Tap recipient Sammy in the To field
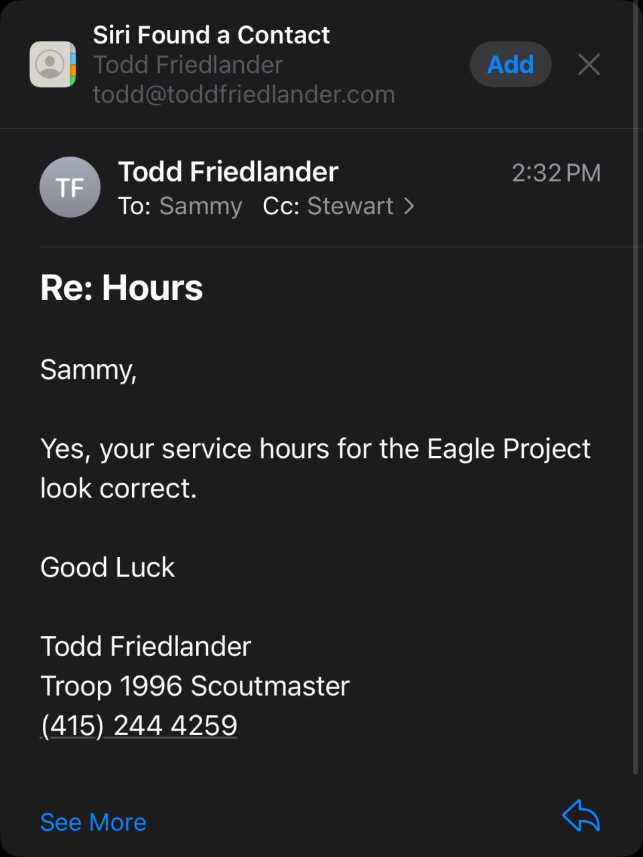The width and height of the screenshot is (643, 857). click(x=200, y=206)
